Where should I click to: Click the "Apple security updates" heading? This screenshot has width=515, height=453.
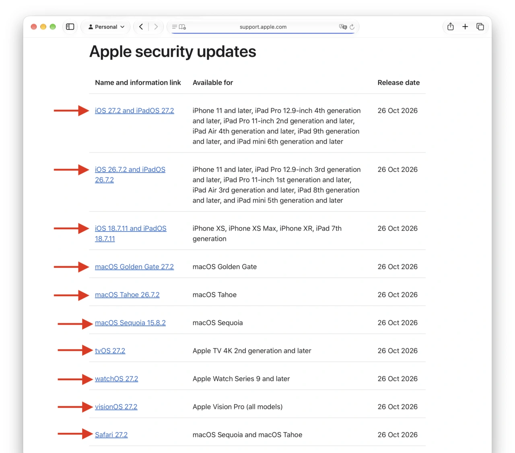173,51
